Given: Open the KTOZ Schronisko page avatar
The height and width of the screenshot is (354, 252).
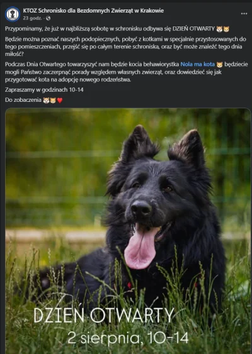Looking at the screenshot, I should [x=13, y=14].
